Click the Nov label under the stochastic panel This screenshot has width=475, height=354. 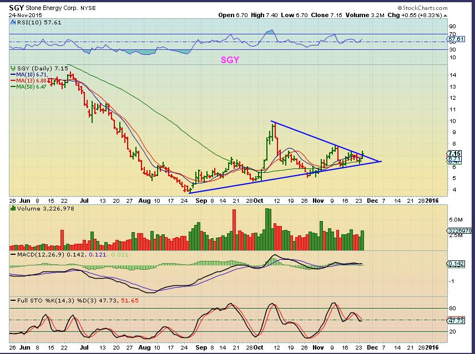click(x=318, y=347)
